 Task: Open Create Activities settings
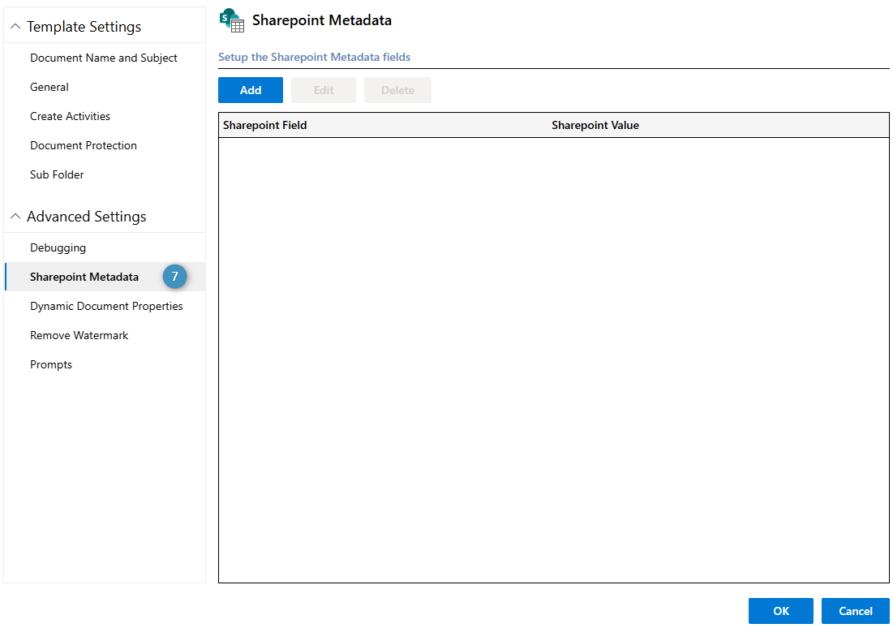(x=70, y=116)
